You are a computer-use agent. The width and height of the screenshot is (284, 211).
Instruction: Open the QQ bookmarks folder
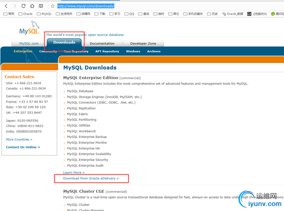click(x=129, y=14)
